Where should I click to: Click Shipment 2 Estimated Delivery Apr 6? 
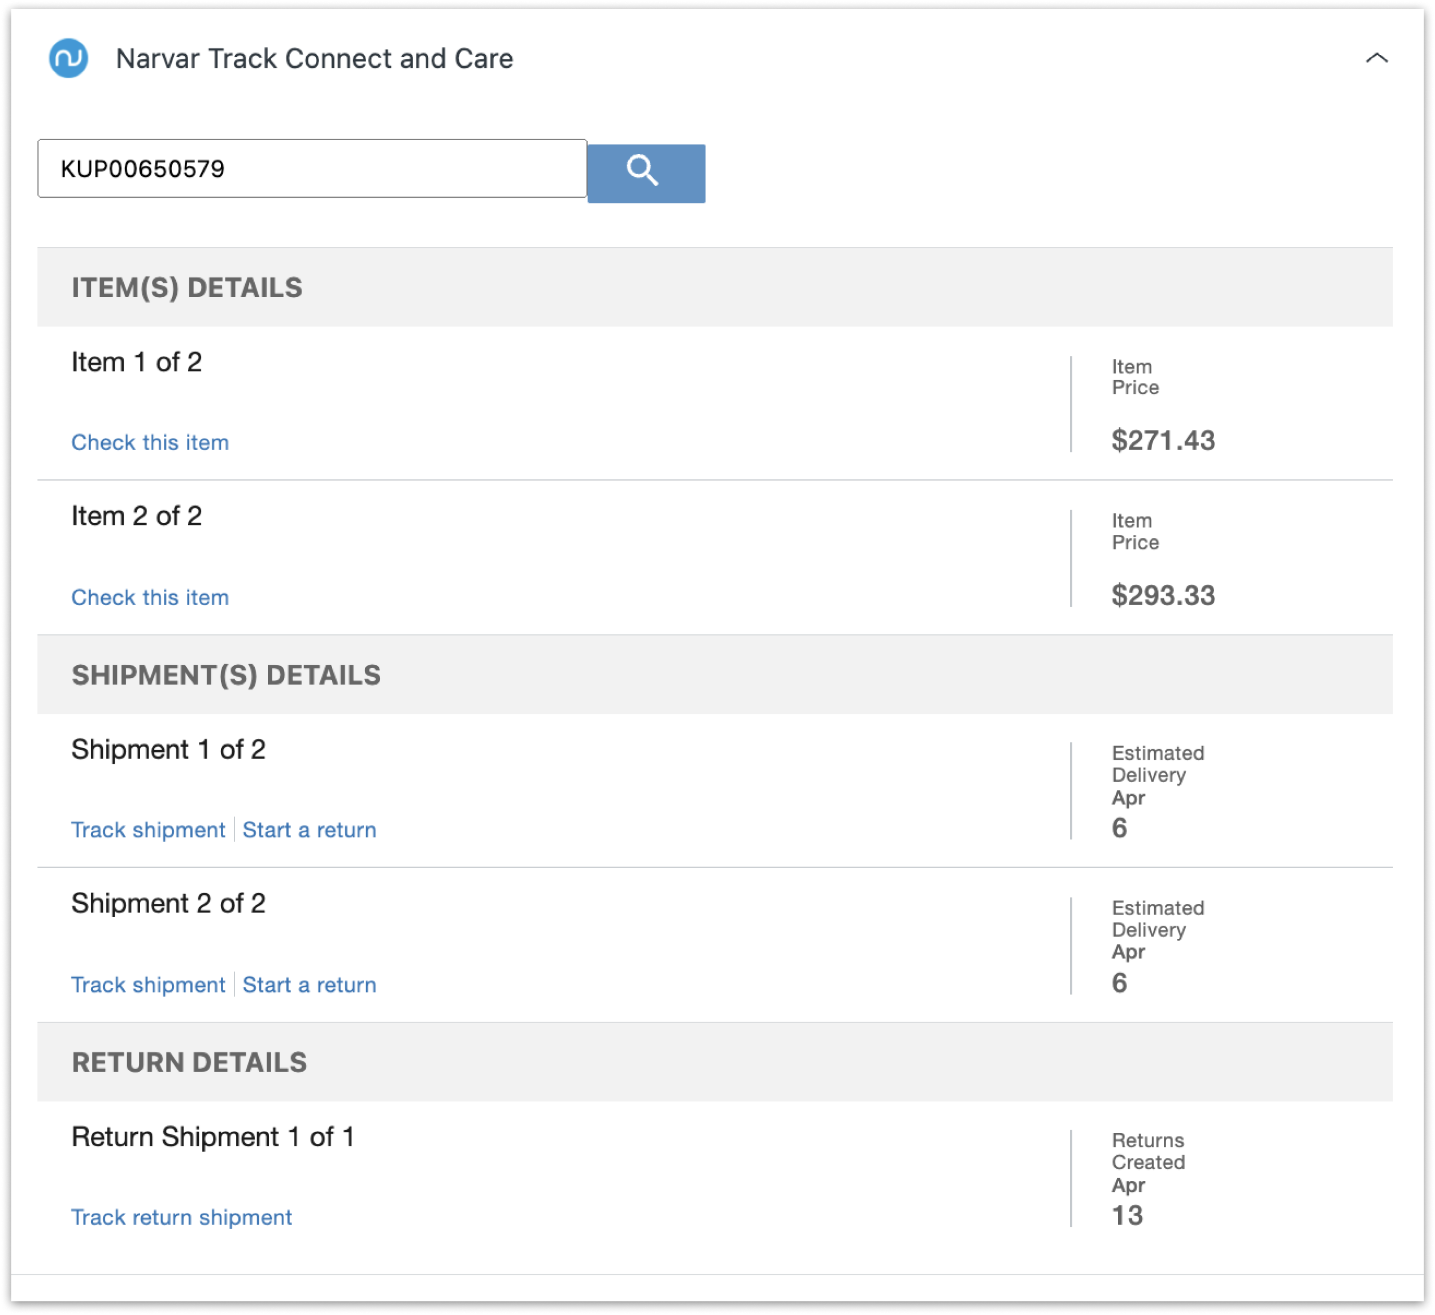pyautogui.click(x=1158, y=946)
